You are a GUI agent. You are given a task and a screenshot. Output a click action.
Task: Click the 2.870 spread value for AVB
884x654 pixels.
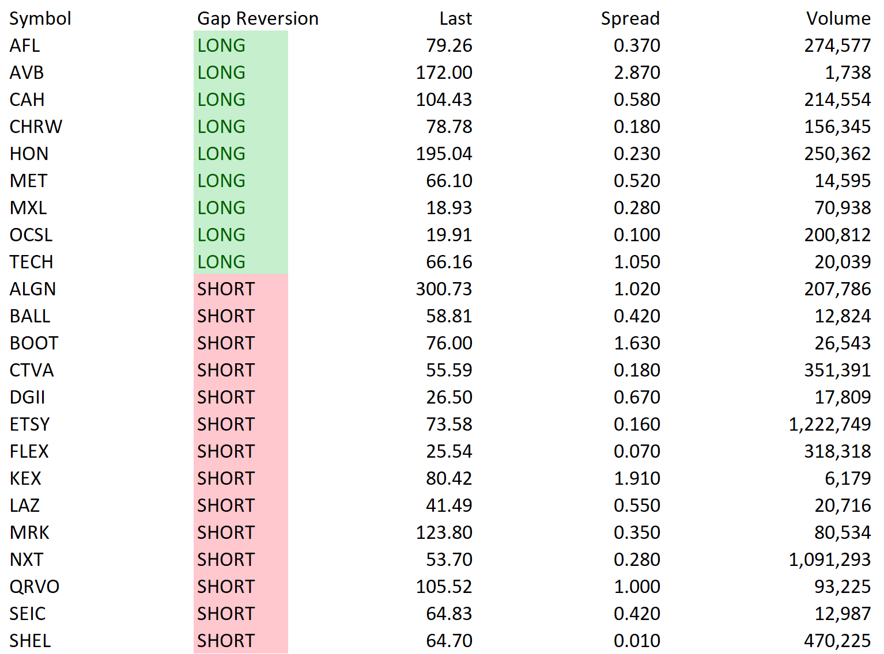click(x=637, y=73)
